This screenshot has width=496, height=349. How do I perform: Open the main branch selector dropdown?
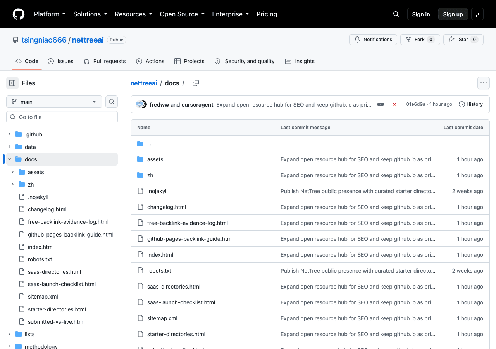(54, 102)
